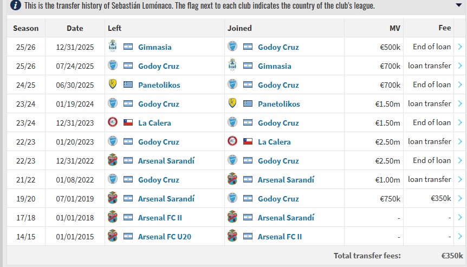The height and width of the screenshot is (267, 467).
Task: Click the Chilean flag beside La Calera joined
Action: click(x=248, y=142)
